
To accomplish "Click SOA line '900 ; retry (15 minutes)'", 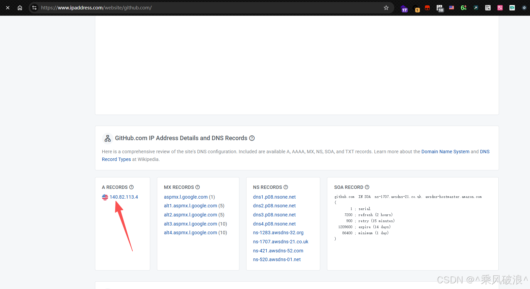I will [370, 221].
